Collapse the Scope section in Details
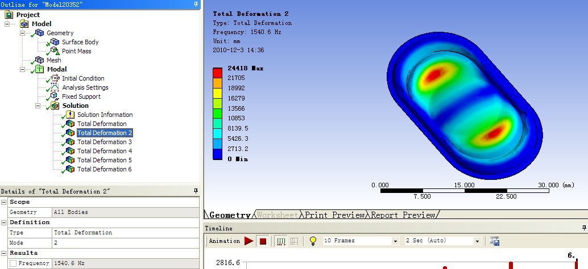 (x=3, y=202)
